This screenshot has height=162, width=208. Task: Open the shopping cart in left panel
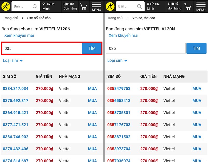83,6
